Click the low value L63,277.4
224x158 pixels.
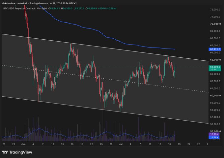pos(79,9)
